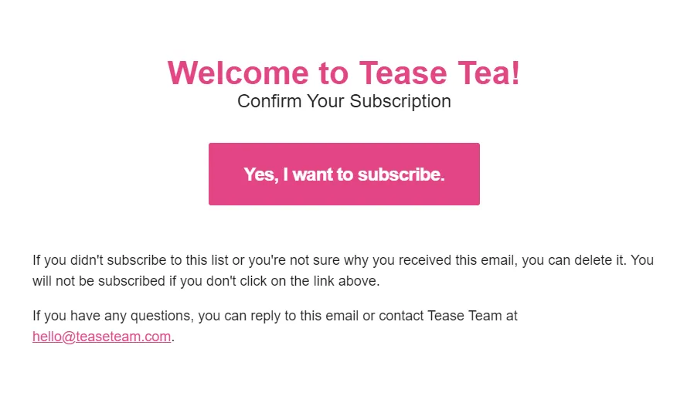The height and width of the screenshot is (403, 687).
Task: Click the word "Your" in the subtitle
Action: tap(325, 101)
